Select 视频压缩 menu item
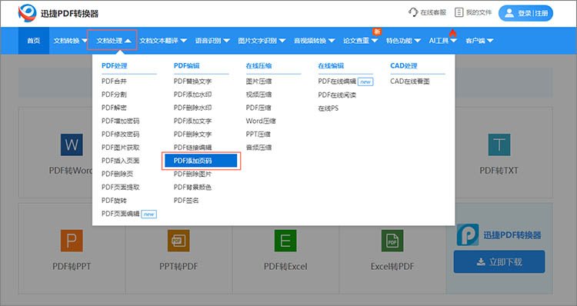Screen dimensions: 577x306 point(258,95)
